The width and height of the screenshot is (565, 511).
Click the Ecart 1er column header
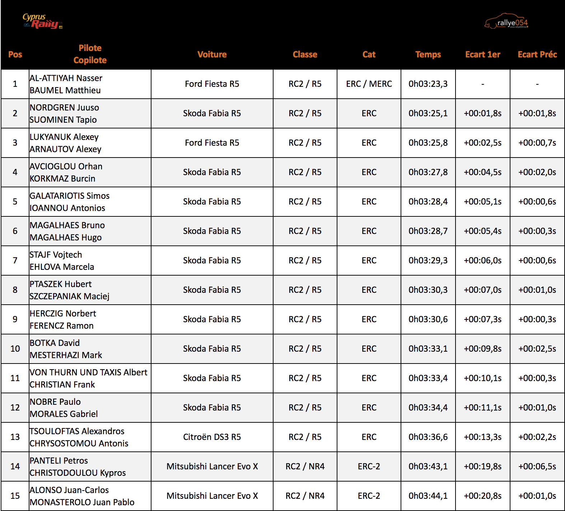(x=483, y=55)
